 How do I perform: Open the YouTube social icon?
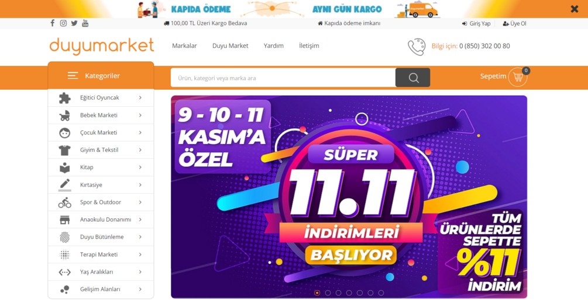point(85,23)
